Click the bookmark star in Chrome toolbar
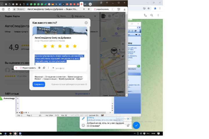This screenshot has height=139, width=209. click(149, 8)
